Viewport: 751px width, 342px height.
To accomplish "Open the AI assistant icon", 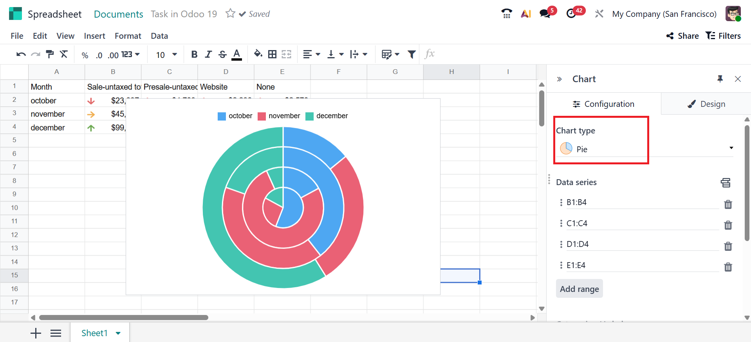I will [x=526, y=14].
